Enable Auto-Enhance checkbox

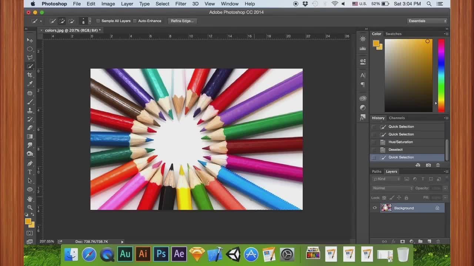pos(135,21)
